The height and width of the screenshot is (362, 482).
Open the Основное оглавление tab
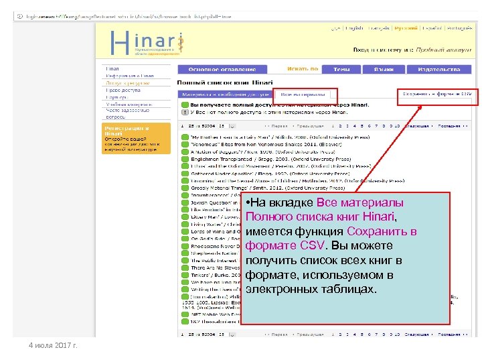[222, 69]
